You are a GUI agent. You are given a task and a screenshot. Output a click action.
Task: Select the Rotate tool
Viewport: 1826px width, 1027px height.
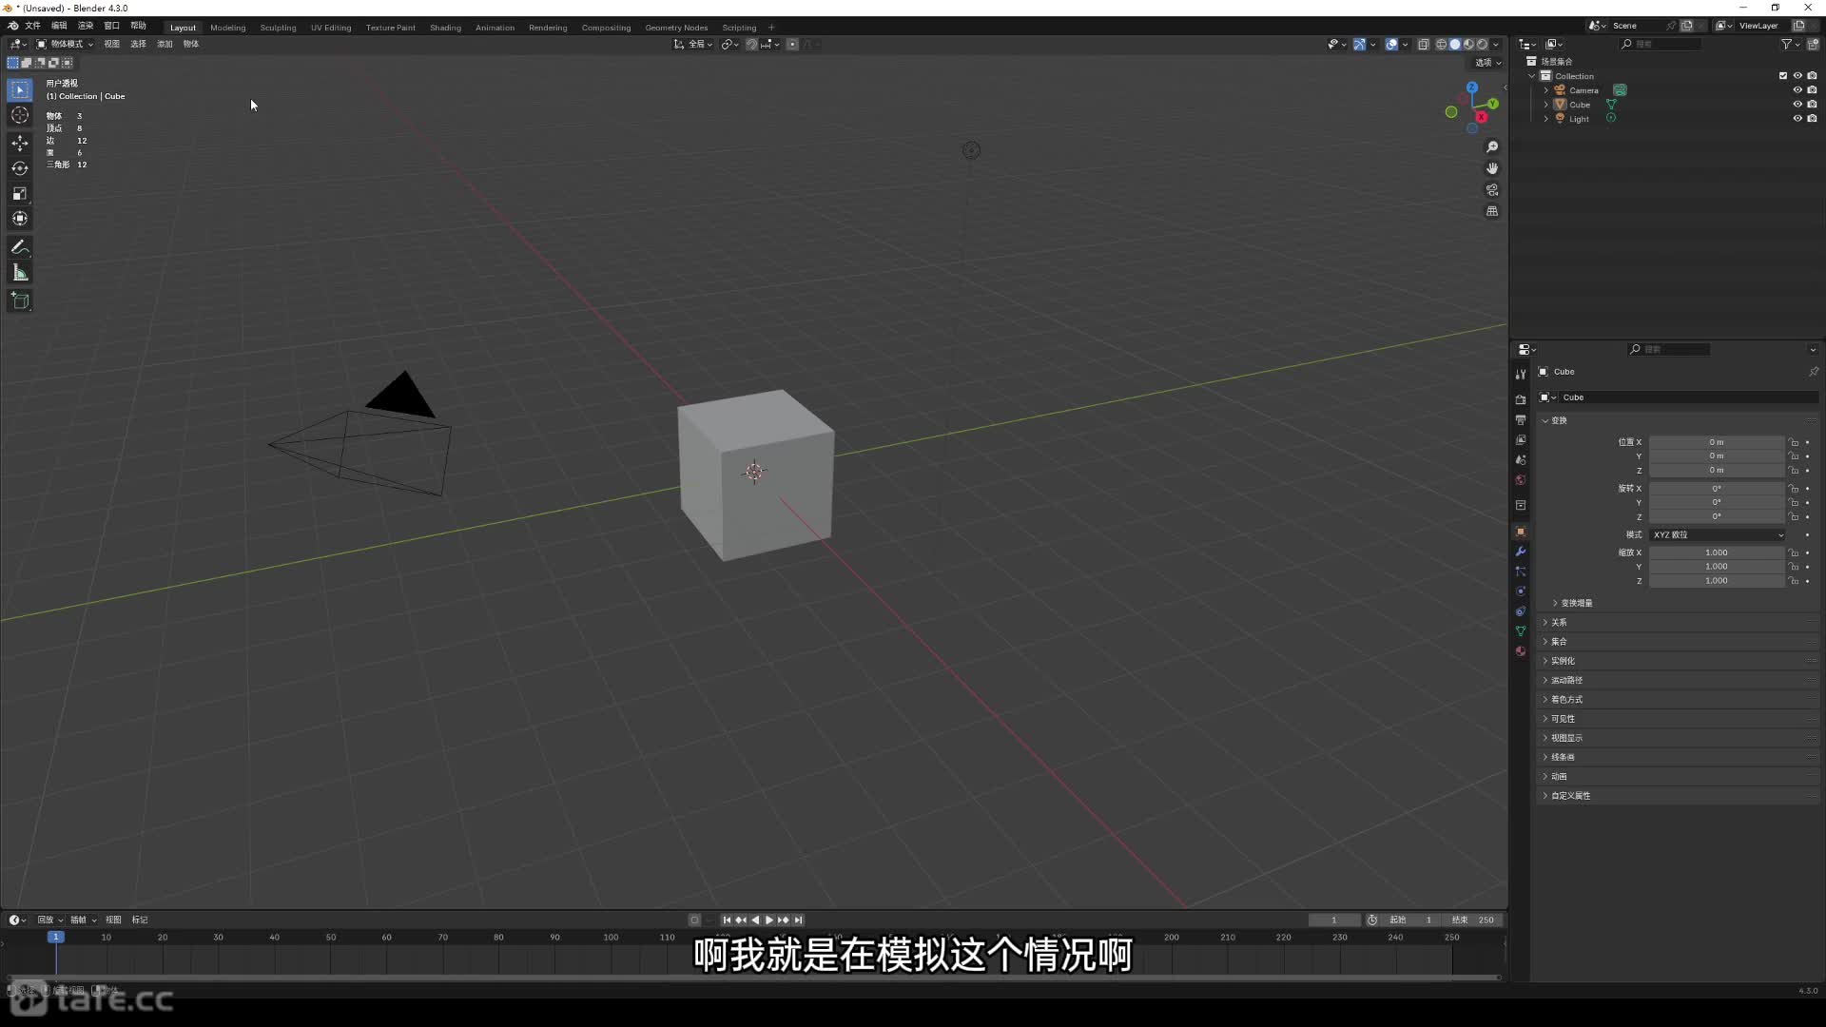tap(20, 168)
